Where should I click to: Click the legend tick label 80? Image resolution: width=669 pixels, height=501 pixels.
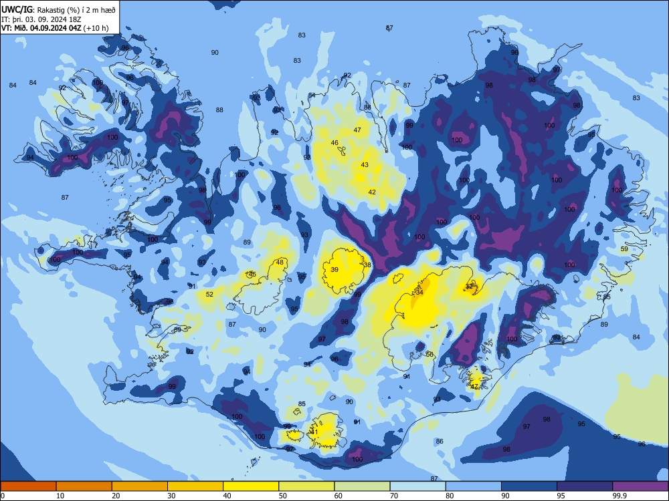tap(450, 496)
